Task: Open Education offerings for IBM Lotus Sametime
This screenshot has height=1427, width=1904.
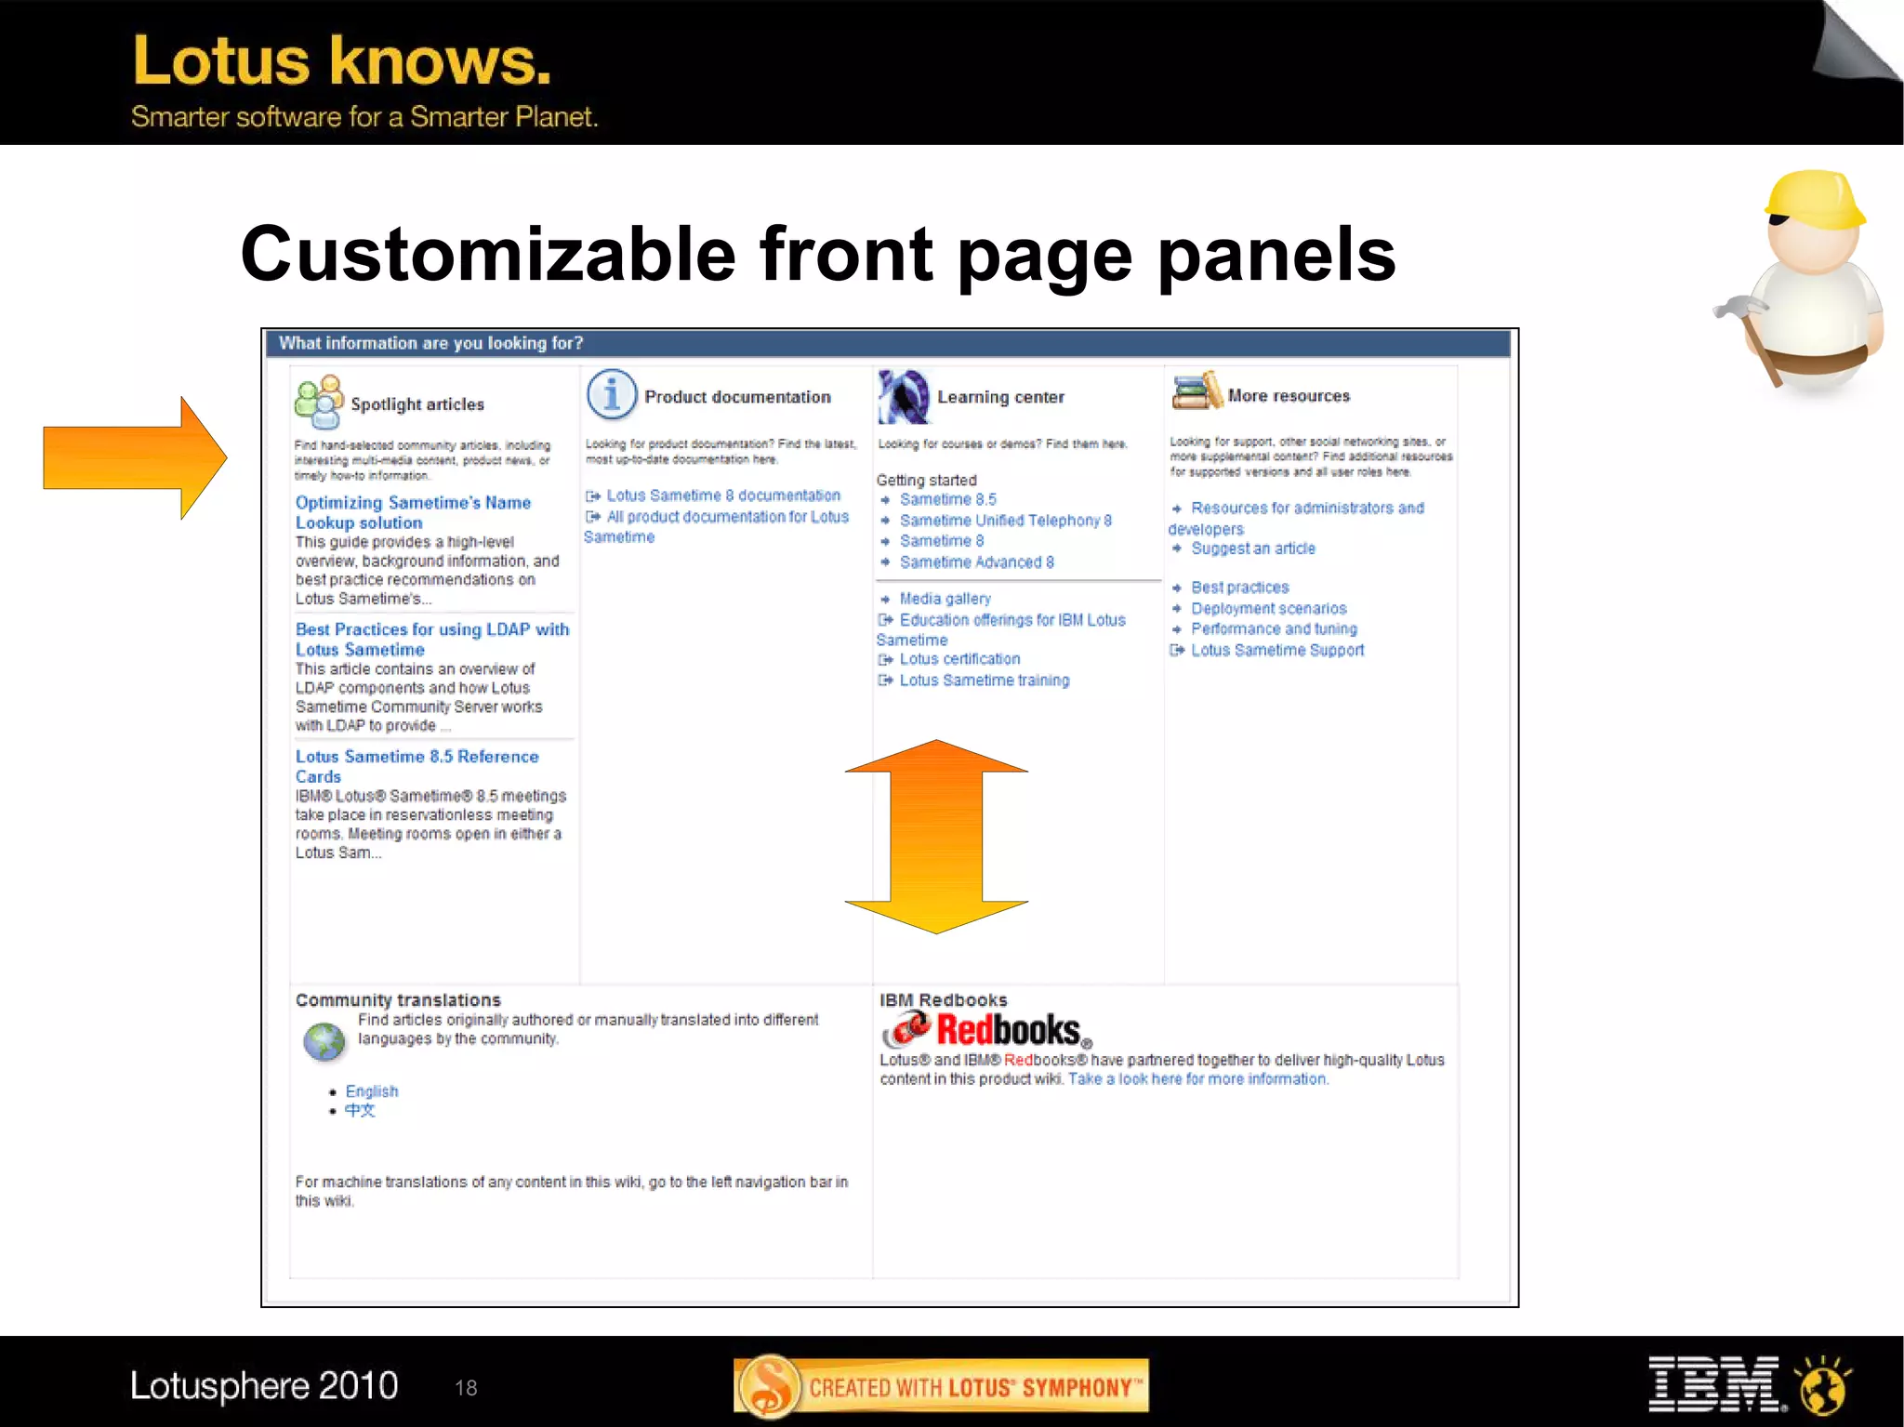Action: click(1000, 630)
